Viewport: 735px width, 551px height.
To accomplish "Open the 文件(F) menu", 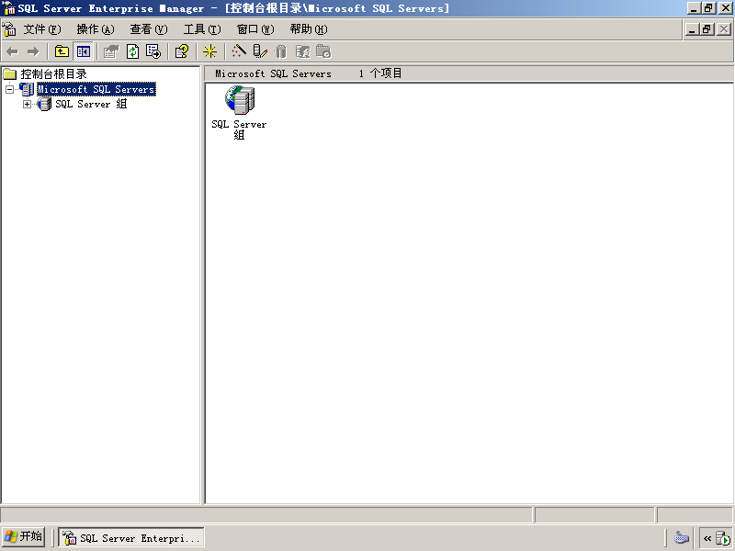I will click(x=42, y=29).
